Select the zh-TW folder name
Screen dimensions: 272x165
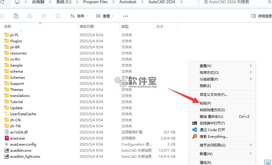(15, 126)
